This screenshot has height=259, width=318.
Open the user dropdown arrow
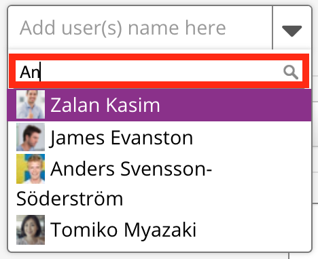291,31
